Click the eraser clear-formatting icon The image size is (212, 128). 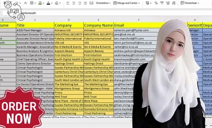click(56, 3)
